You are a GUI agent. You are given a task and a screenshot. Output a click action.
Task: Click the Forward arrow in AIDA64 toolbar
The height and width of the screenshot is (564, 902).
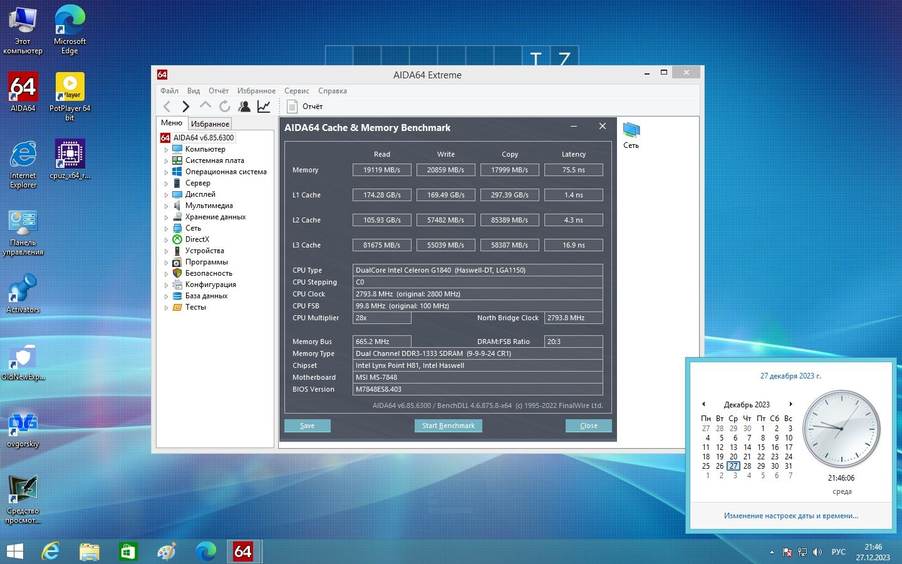click(185, 107)
